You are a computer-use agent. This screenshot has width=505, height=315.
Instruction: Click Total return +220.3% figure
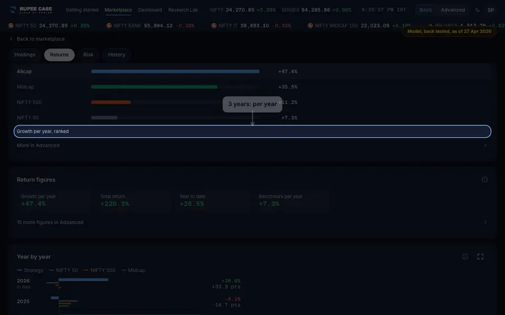pyautogui.click(x=114, y=204)
